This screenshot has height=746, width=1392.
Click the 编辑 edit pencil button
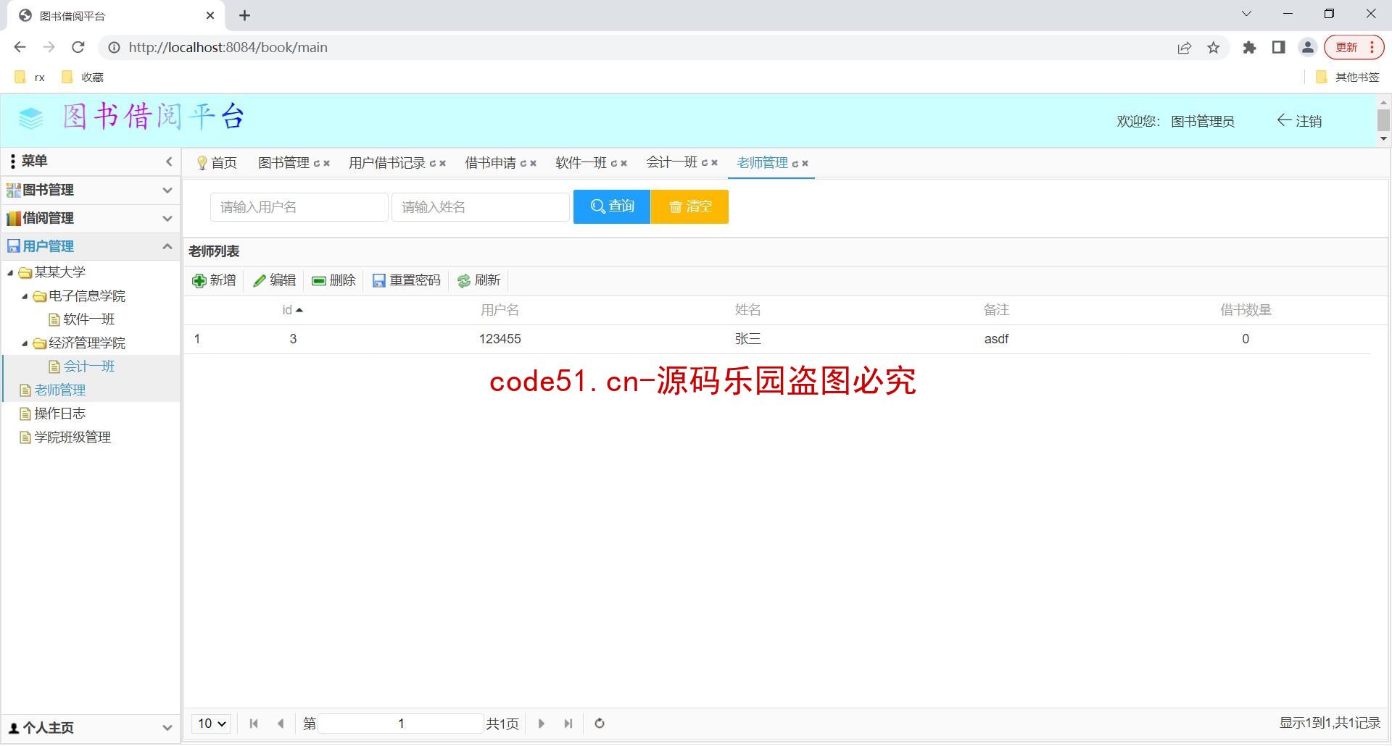click(x=274, y=281)
